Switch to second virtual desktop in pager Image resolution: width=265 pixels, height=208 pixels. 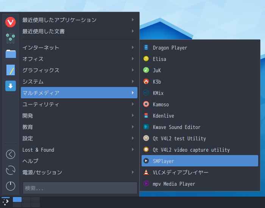click(26, 199)
